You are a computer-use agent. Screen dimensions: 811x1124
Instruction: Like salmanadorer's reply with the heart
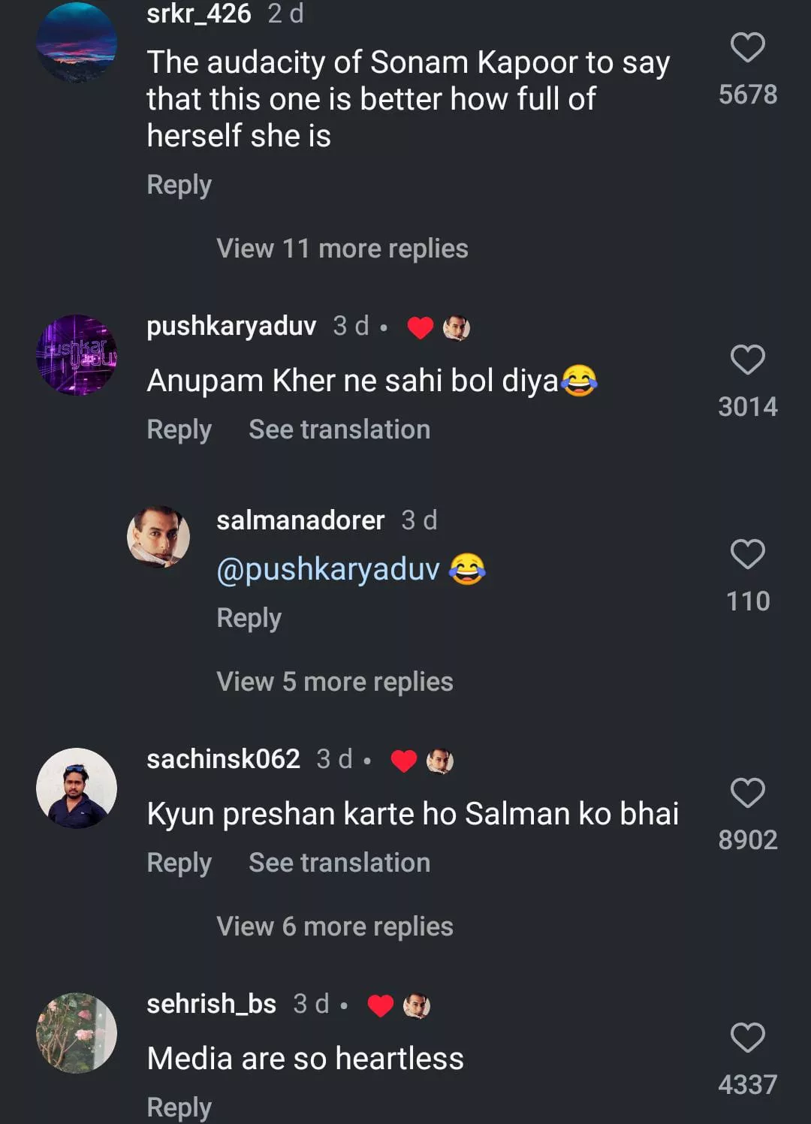747,555
